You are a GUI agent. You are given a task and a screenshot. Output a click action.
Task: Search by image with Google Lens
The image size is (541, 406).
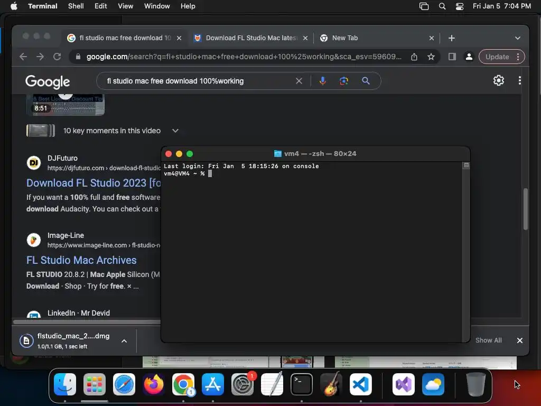click(x=343, y=81)
